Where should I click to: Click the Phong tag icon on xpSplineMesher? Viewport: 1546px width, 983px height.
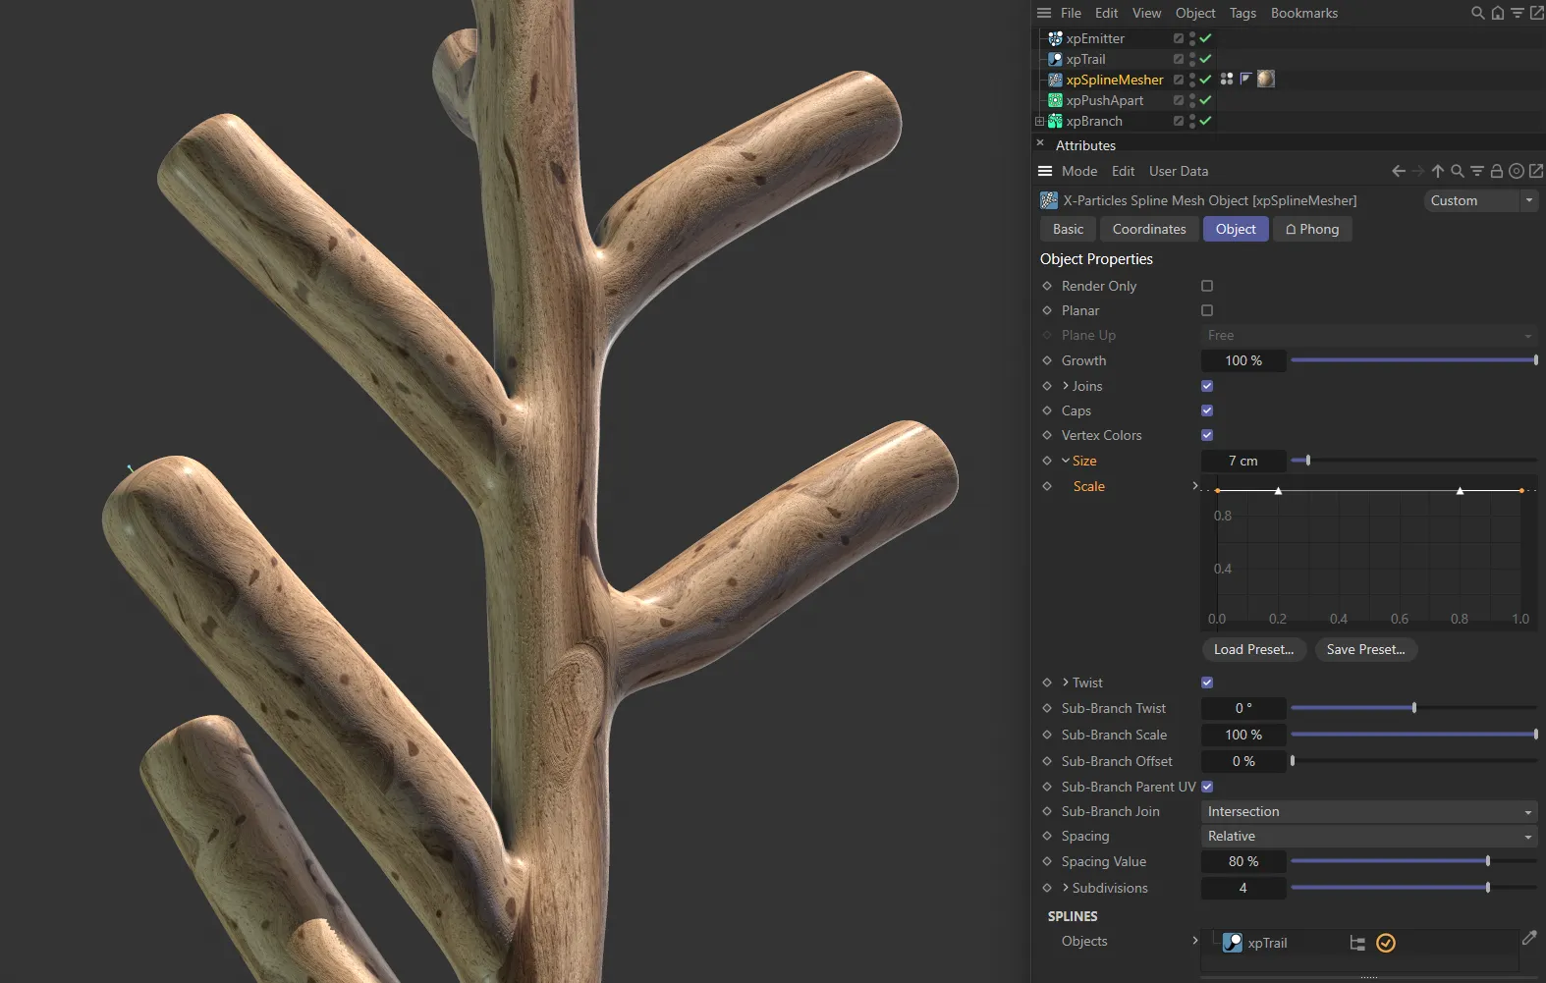click(x=1245, y=79)
